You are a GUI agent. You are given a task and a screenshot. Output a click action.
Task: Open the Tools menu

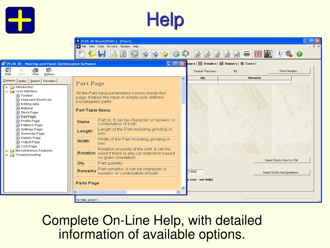pos(101,46)
